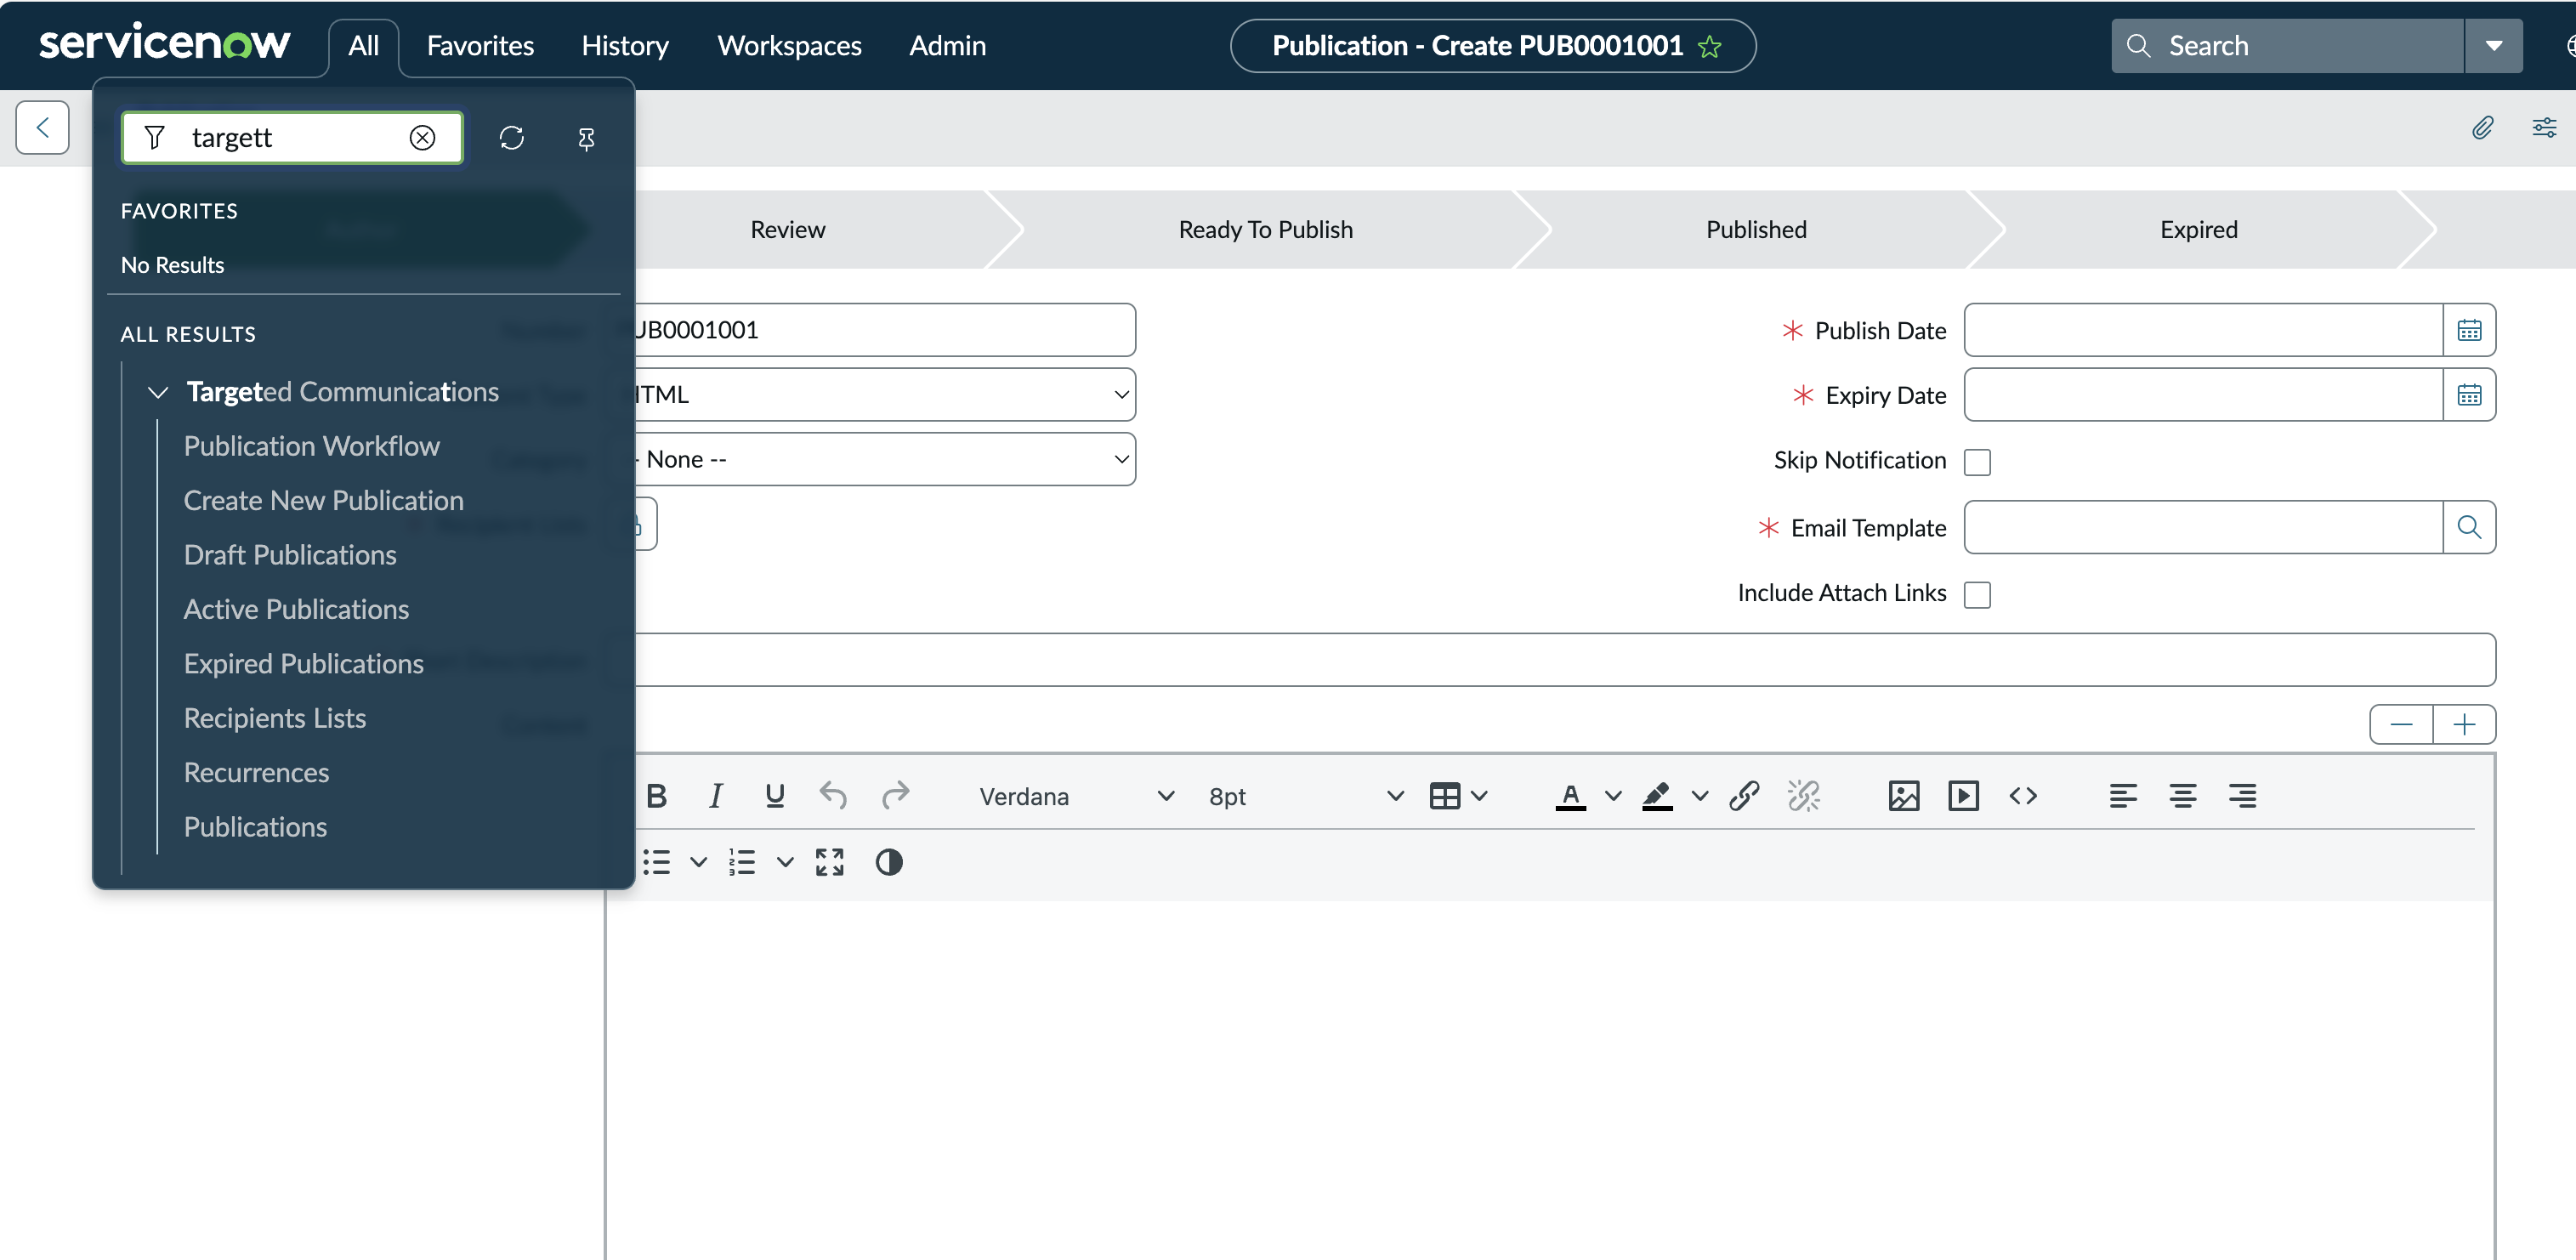Screen dimensions: 2576x1260
Task: Undo the last editor action
Action: pyautogui.click(x=834, y=796)
